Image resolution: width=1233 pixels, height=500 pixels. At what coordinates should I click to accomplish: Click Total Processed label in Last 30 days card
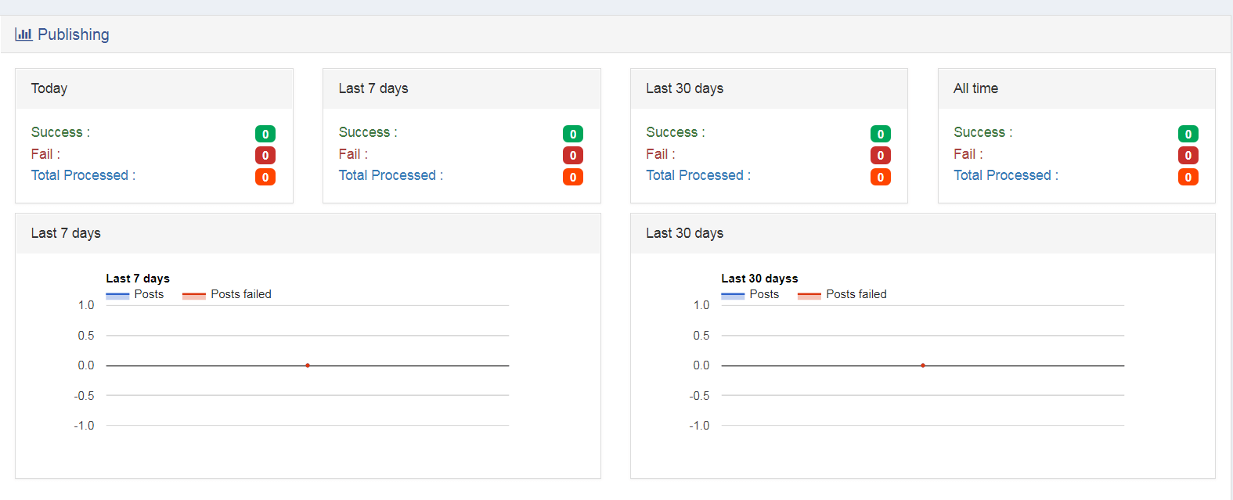[698, 175]
